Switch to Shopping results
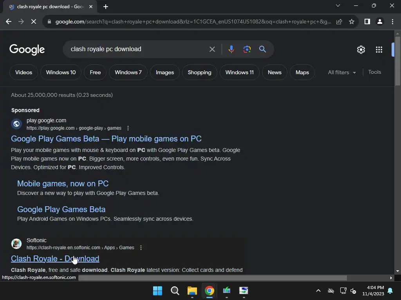This screenshot has width=401, height=300. pyautogui.click(x=199, y=72)
